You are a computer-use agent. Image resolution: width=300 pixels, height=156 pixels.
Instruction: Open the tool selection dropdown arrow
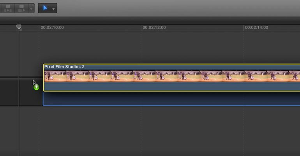click(54, 9)
